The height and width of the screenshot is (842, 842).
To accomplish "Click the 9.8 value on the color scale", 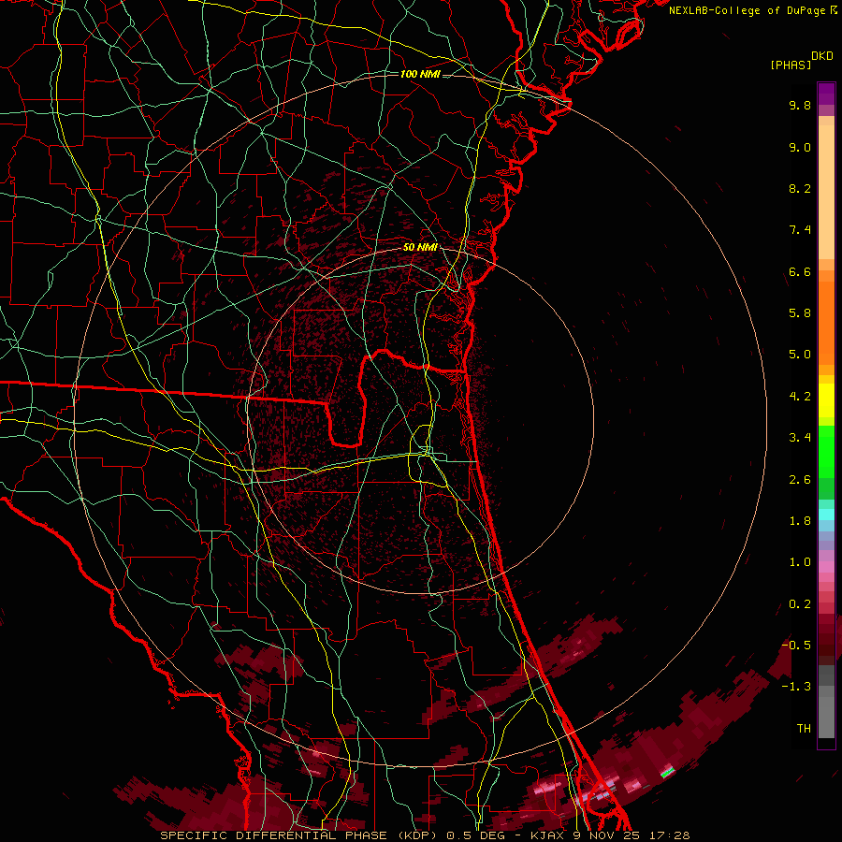I will [x=800, y=105].
